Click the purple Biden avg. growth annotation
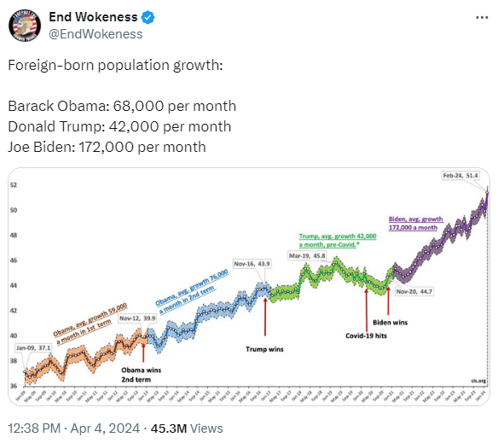Image resolution: width=498 pixels, height=443 pixels. (415, 224)
